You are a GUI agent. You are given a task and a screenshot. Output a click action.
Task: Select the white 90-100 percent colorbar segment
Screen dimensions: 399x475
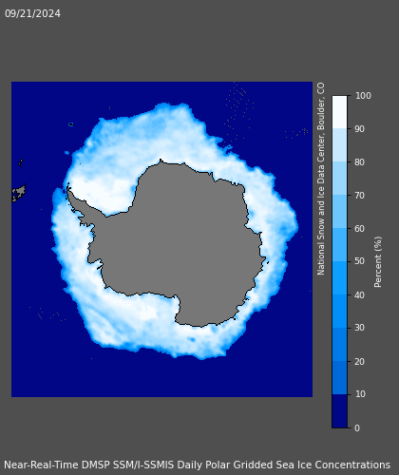click(x=339, y=112)
